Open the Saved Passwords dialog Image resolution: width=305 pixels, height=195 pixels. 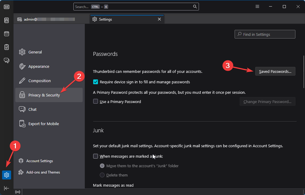point(275,71)
